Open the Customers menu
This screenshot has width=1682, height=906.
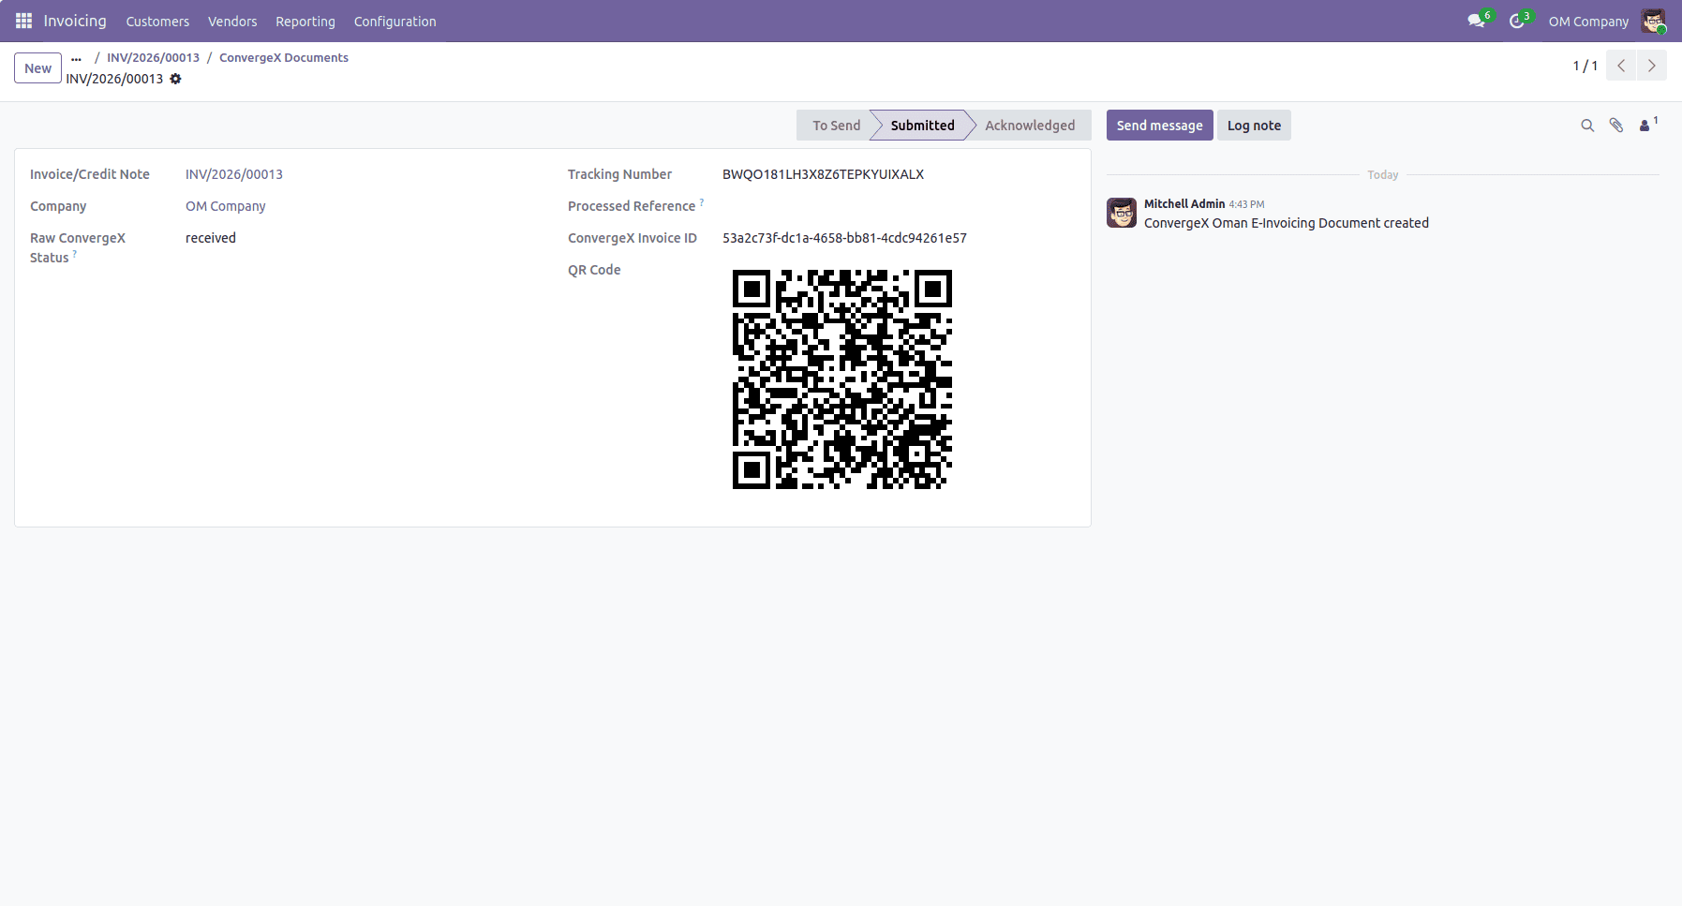pos(157,22)
